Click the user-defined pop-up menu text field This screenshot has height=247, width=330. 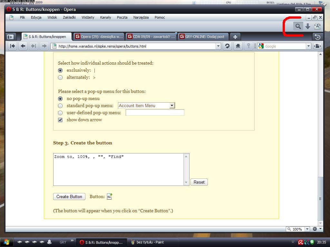pos(155,113)
